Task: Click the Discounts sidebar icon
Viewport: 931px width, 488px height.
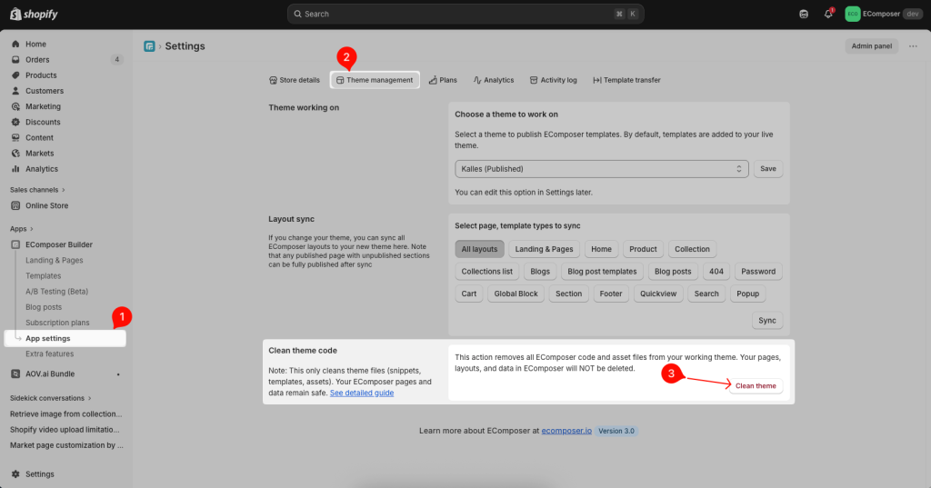Action: [15, 122]
